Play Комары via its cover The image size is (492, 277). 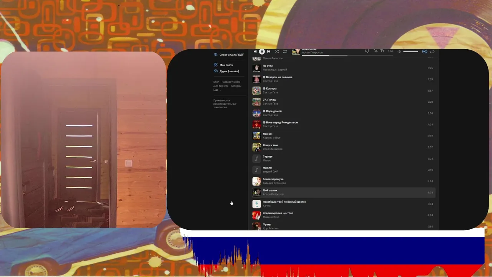click(256, 91)
